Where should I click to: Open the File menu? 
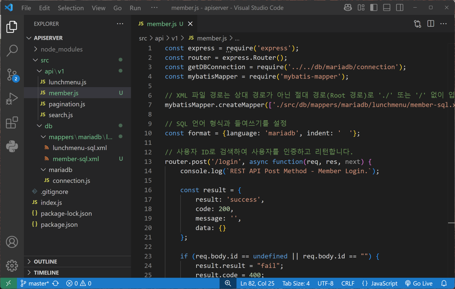(26, 8)
